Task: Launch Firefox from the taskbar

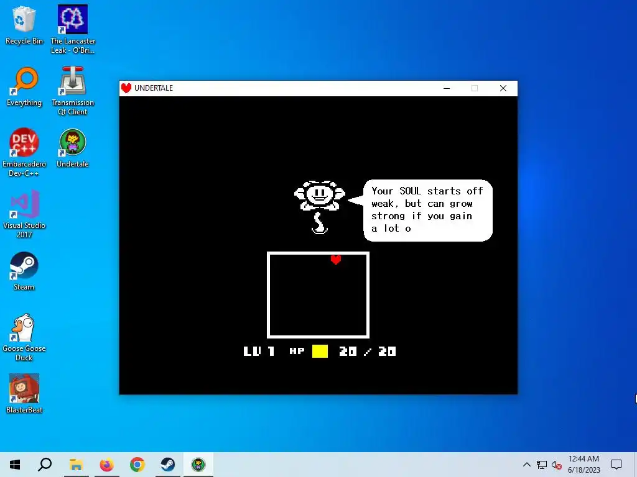Action: 107,465
